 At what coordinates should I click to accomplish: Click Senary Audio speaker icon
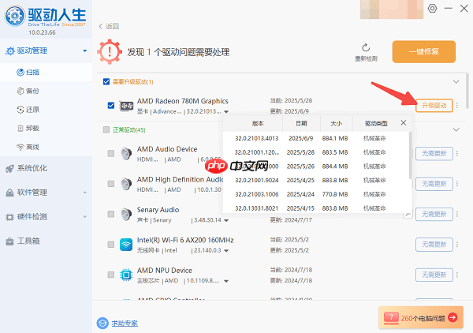click(126, 215)
